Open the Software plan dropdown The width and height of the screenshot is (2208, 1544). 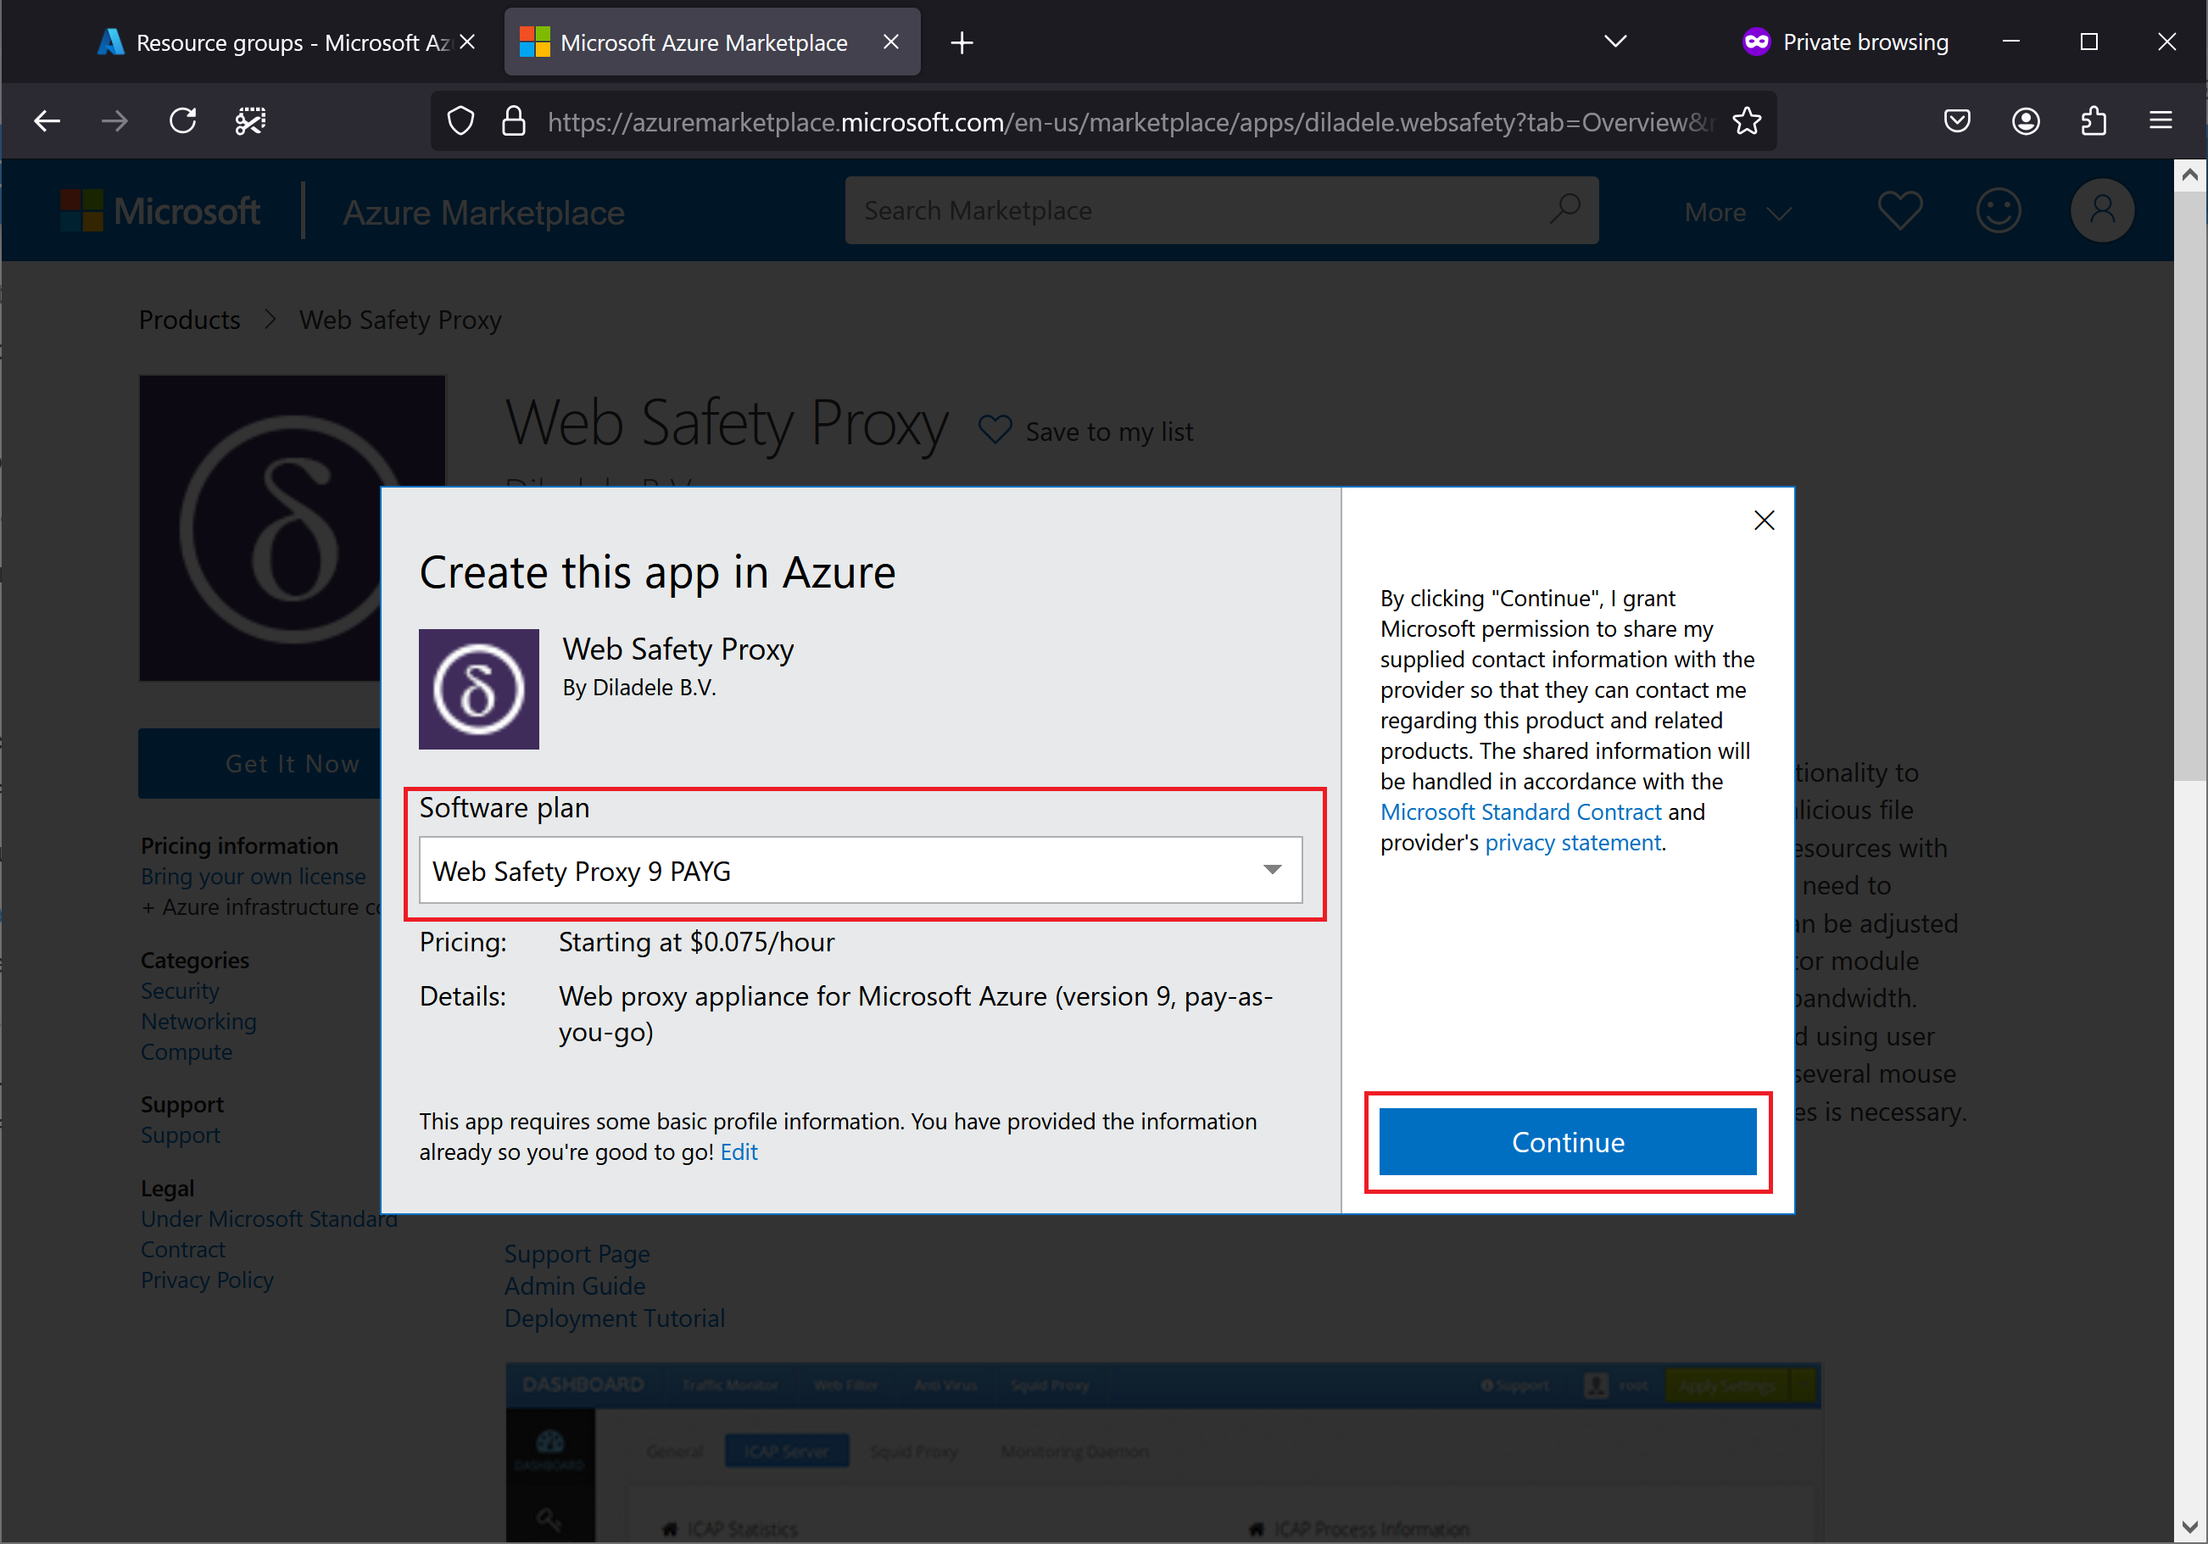(x=861, y=870)
